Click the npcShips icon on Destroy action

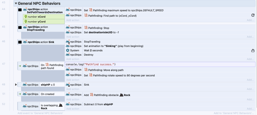(x=68, y=55)
